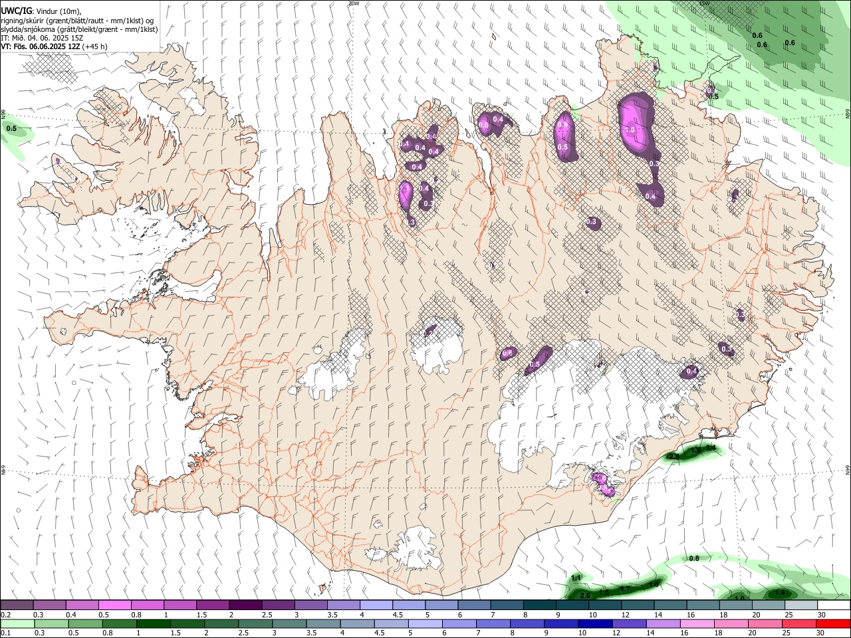Viewport: 851px width, 638px height.
Task: Pick the first mauve swatch after 0.2, top legend
Action: click(17, 605)
